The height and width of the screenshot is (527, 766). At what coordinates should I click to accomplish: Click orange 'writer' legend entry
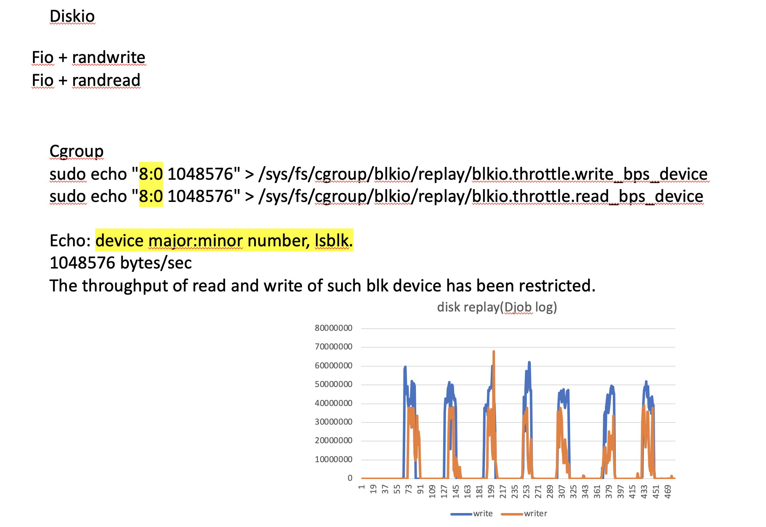tap(535, 513)
